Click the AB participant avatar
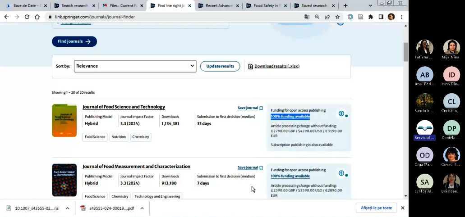Viewport: 465px width, 217px height. point(425,75)
